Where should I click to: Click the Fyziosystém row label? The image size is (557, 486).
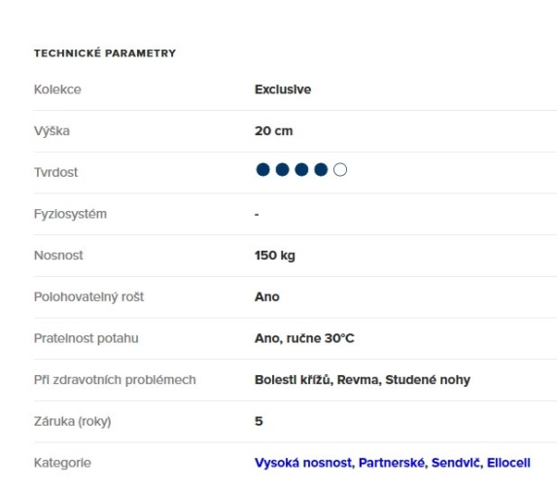[x=70, y=214]
